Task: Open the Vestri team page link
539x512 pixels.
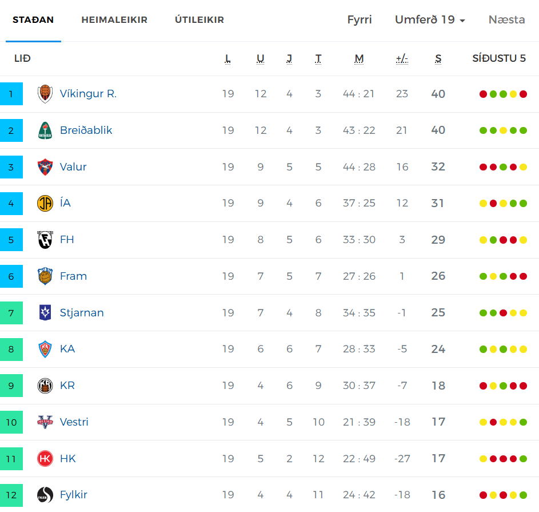Action: coord(74,422)
